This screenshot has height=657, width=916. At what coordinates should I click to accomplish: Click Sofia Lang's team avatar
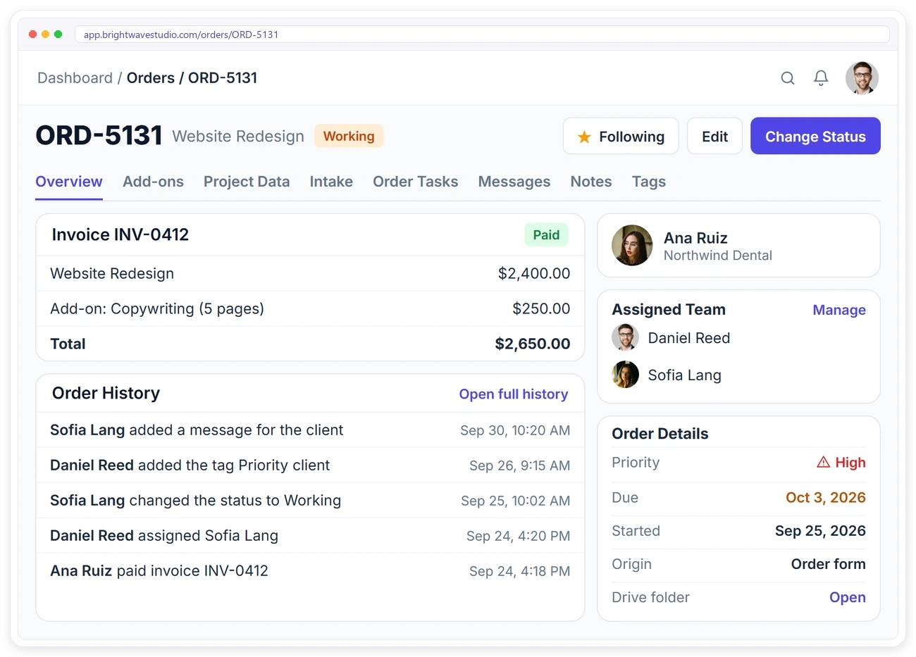tap(625, 375)
